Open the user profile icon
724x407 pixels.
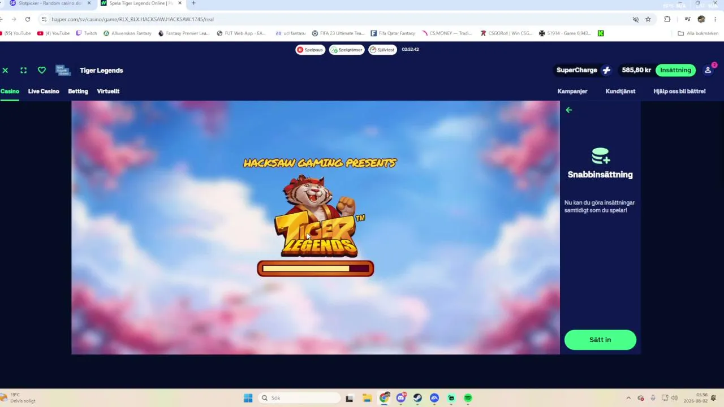point(708,70)
